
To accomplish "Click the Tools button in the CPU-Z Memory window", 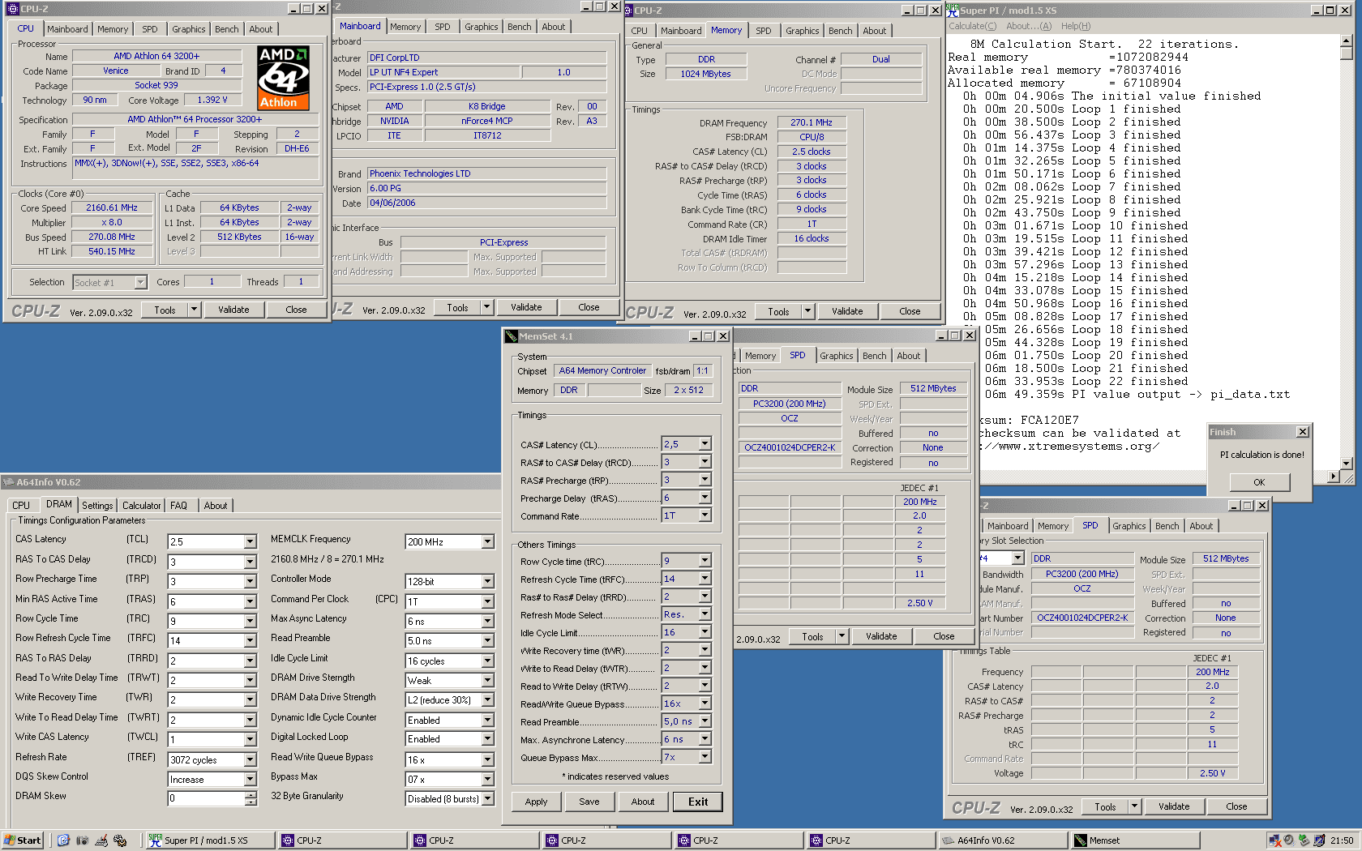I will tap(778, 311).
